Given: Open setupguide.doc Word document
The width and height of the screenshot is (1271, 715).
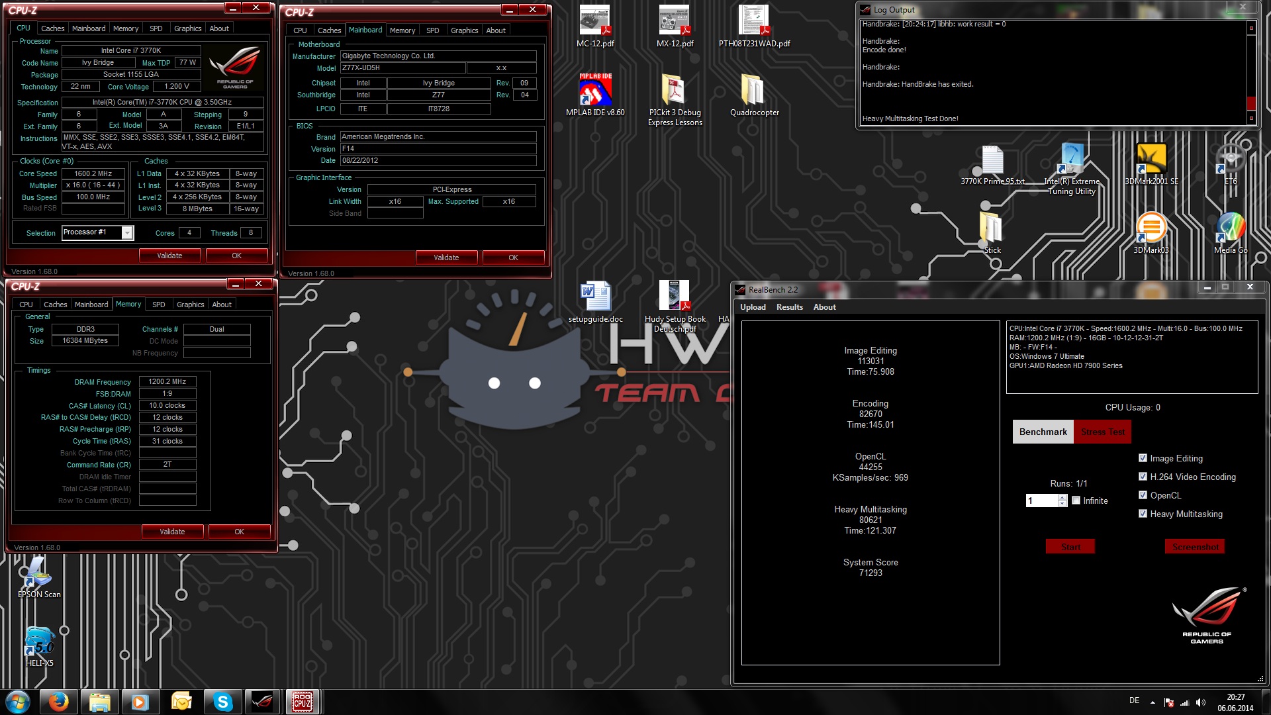Looking at the screenshot, I should tap(595, 302).
